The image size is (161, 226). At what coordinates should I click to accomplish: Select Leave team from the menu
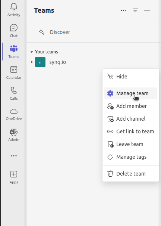pyautogui.click(x=131, y=144)
